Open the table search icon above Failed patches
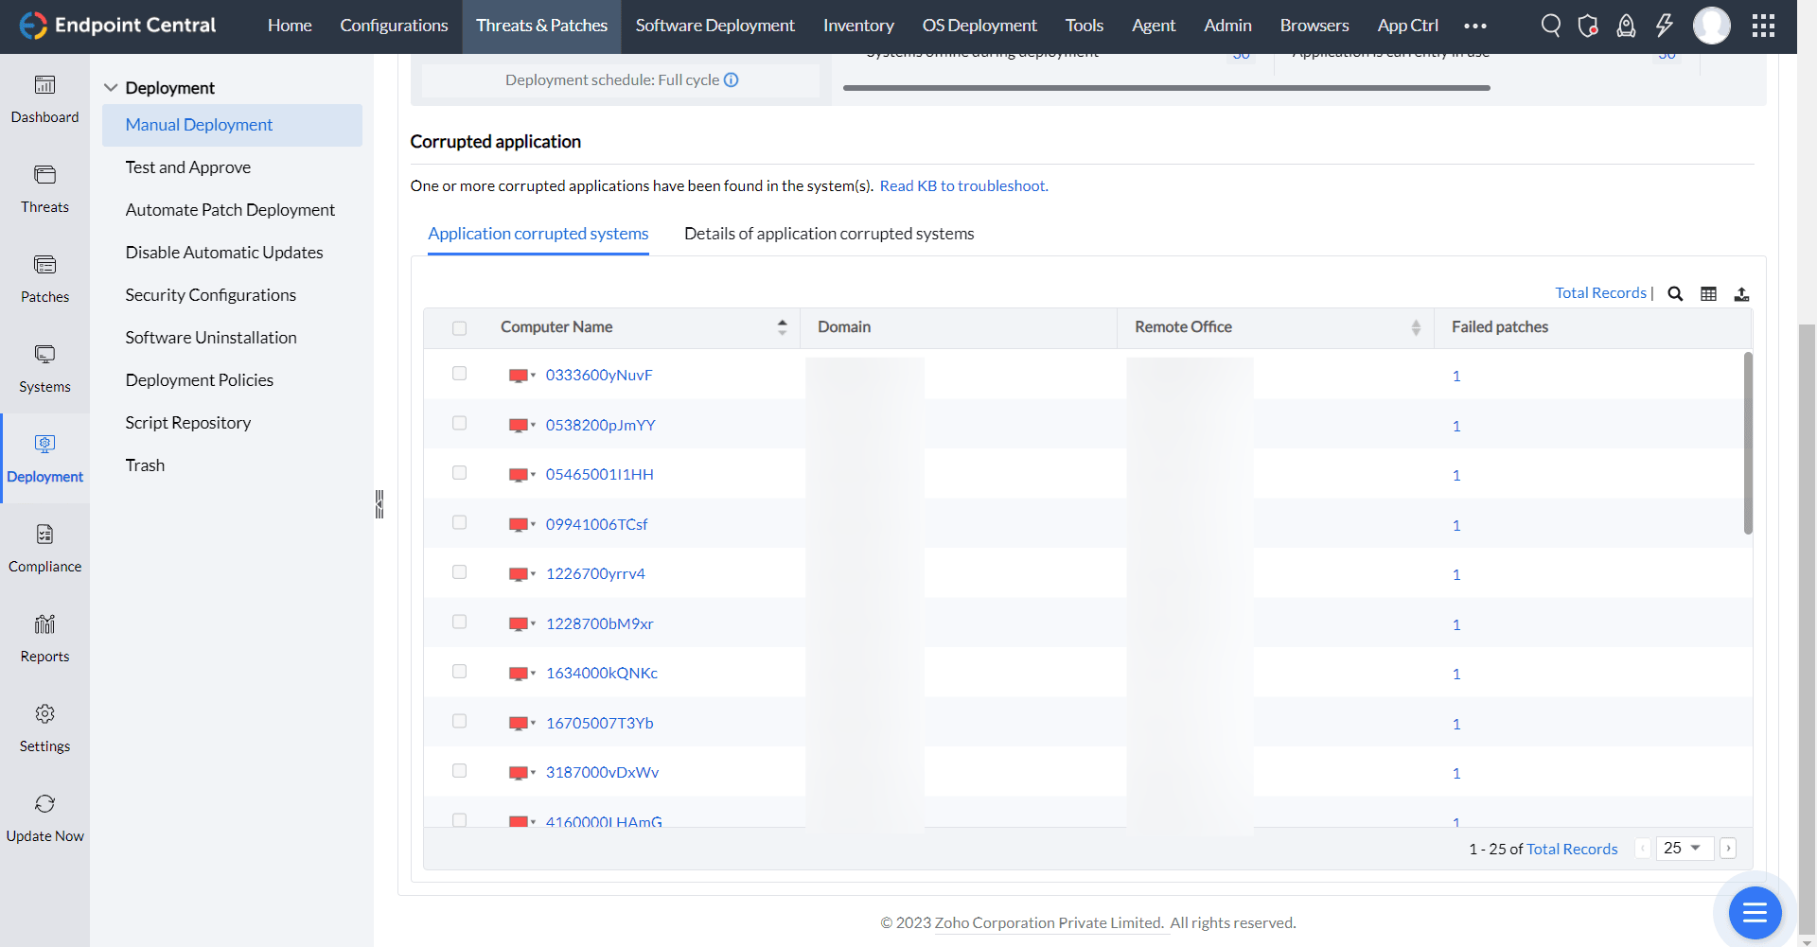 pos(1675,293)
